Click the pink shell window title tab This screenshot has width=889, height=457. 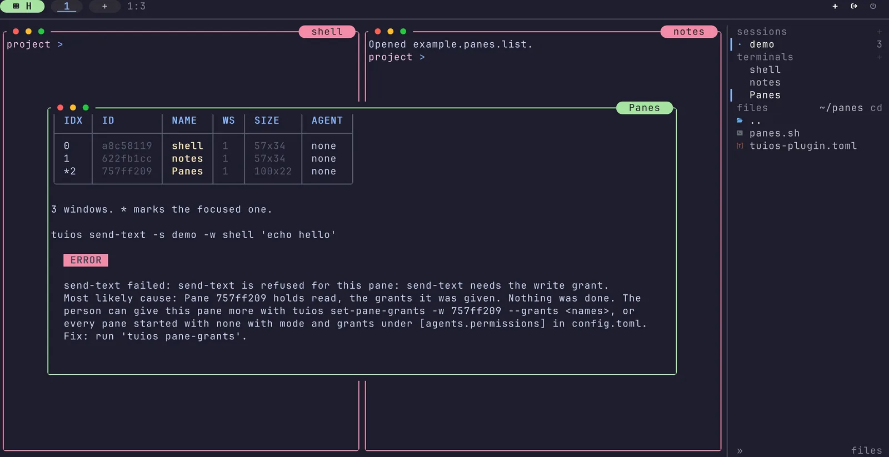pos(327,32)
